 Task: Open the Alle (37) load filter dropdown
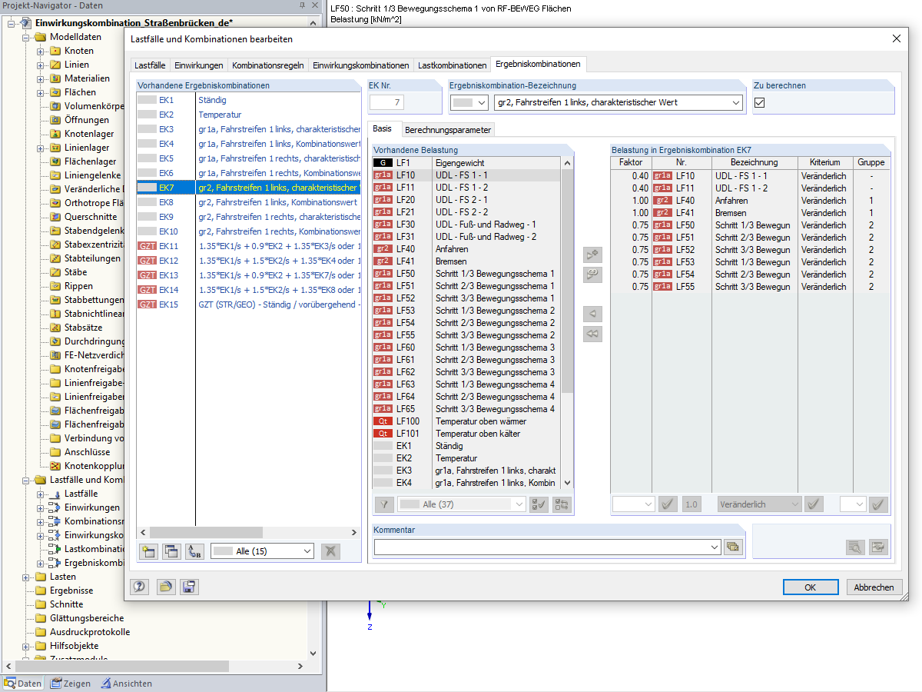(519, 504)
